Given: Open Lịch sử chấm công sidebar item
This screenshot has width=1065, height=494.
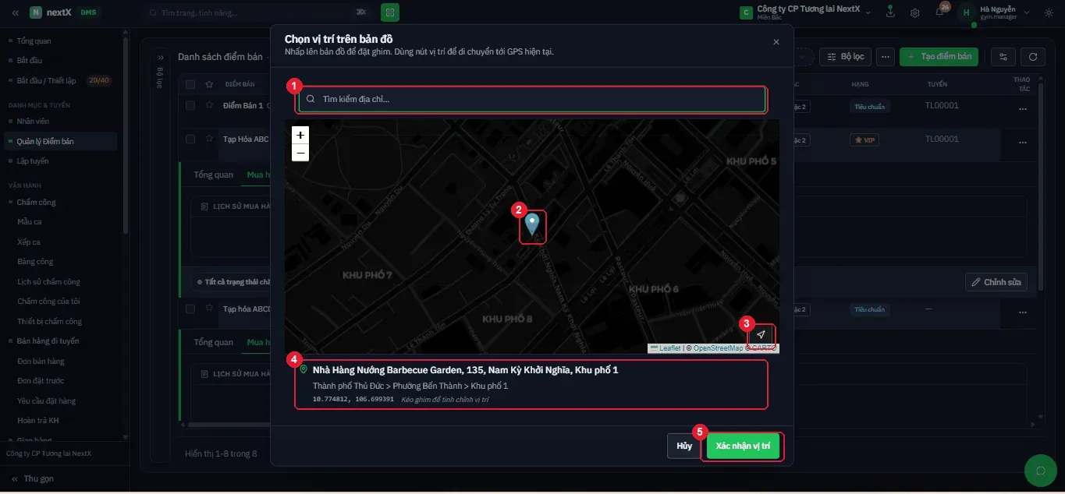Looking at the screenshot, I should (x=48, y=281).
